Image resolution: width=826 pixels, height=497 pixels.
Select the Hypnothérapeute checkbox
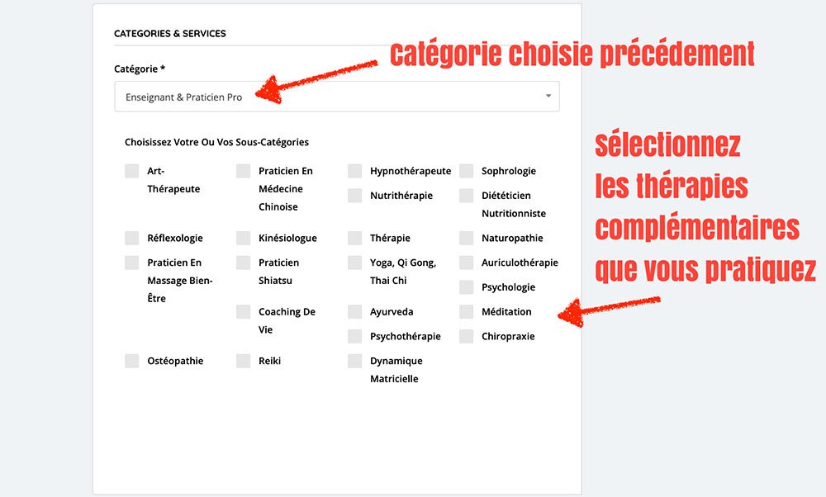354,171
